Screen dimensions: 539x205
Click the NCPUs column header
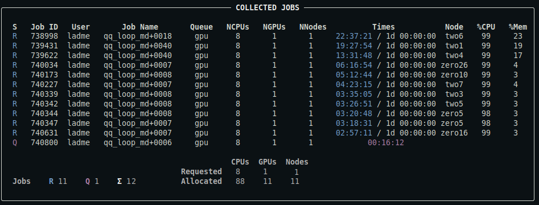click(x=238, y=27)
